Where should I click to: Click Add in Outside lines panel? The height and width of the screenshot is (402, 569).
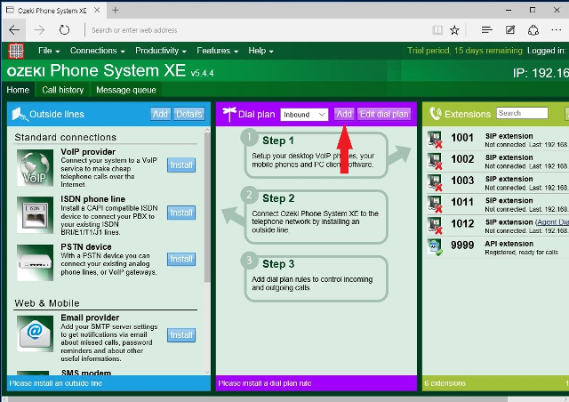click(x=160, y=114)
